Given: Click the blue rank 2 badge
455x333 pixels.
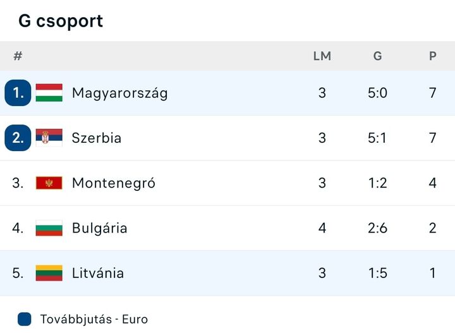Looking at the screenshot, I should [x=18, y=138].
